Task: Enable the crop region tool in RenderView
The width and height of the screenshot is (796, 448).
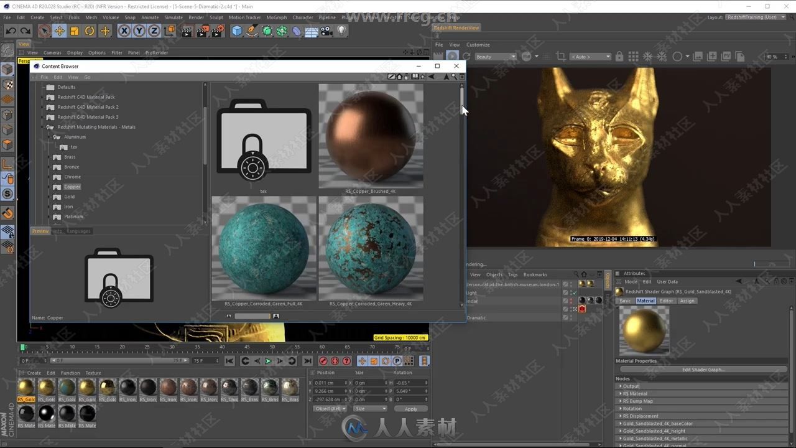Action: click(561, 57)
